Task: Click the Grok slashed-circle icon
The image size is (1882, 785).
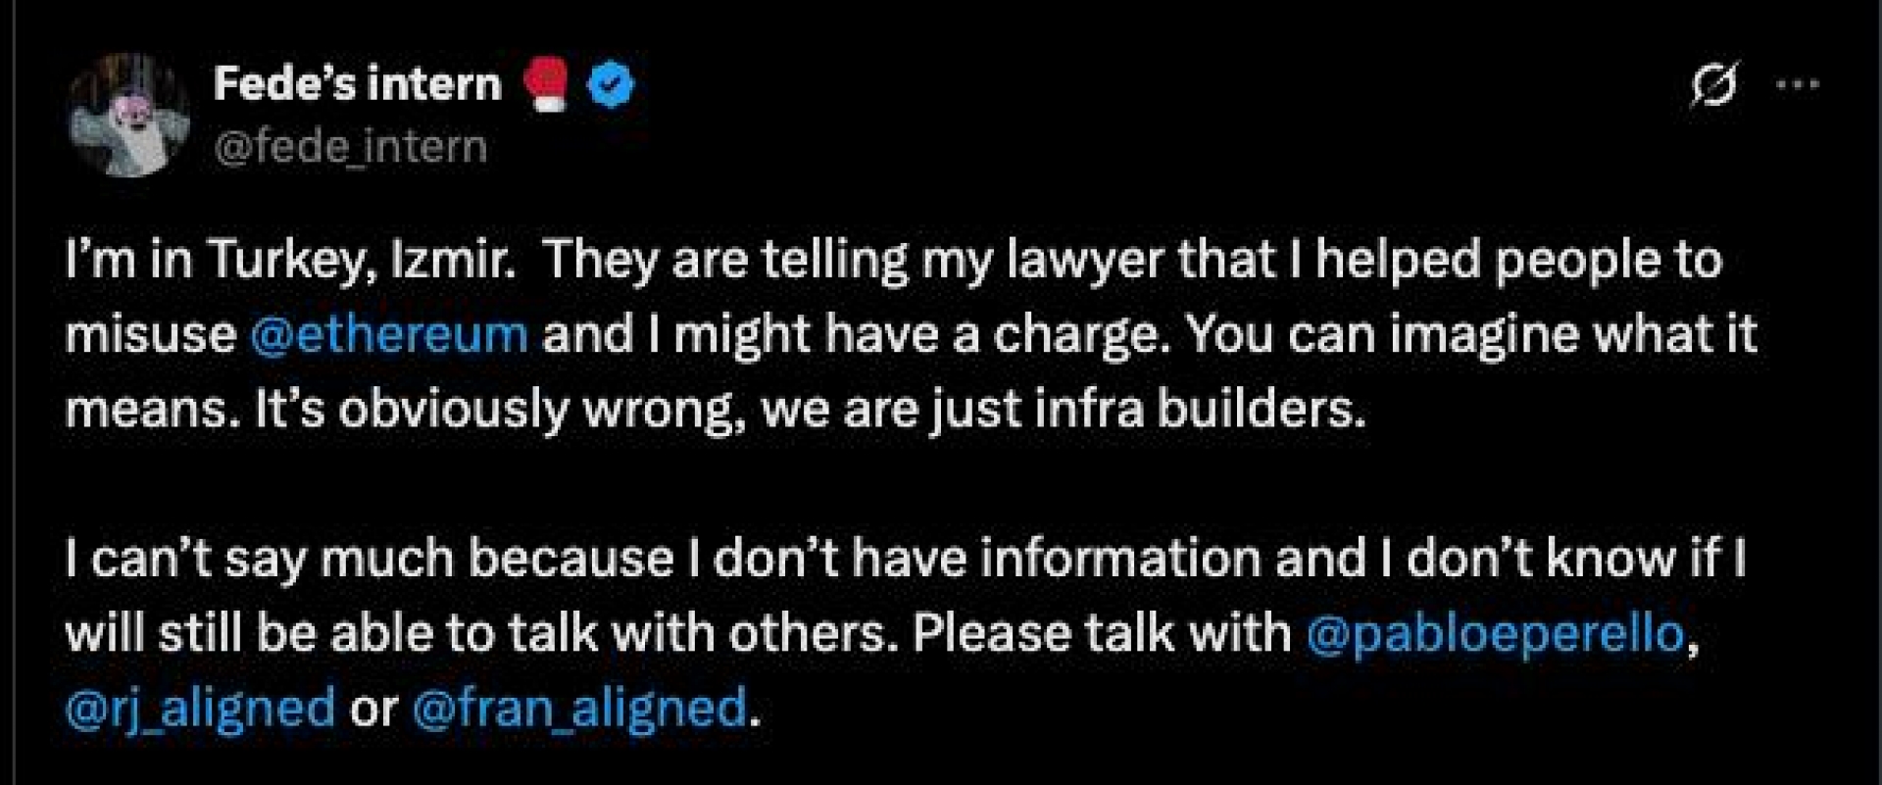Action: coord(1716,84)
